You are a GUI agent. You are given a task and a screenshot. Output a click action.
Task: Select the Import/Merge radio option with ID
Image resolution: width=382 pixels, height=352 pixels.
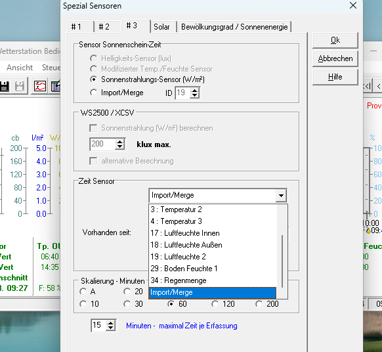(x=93, y=93)
